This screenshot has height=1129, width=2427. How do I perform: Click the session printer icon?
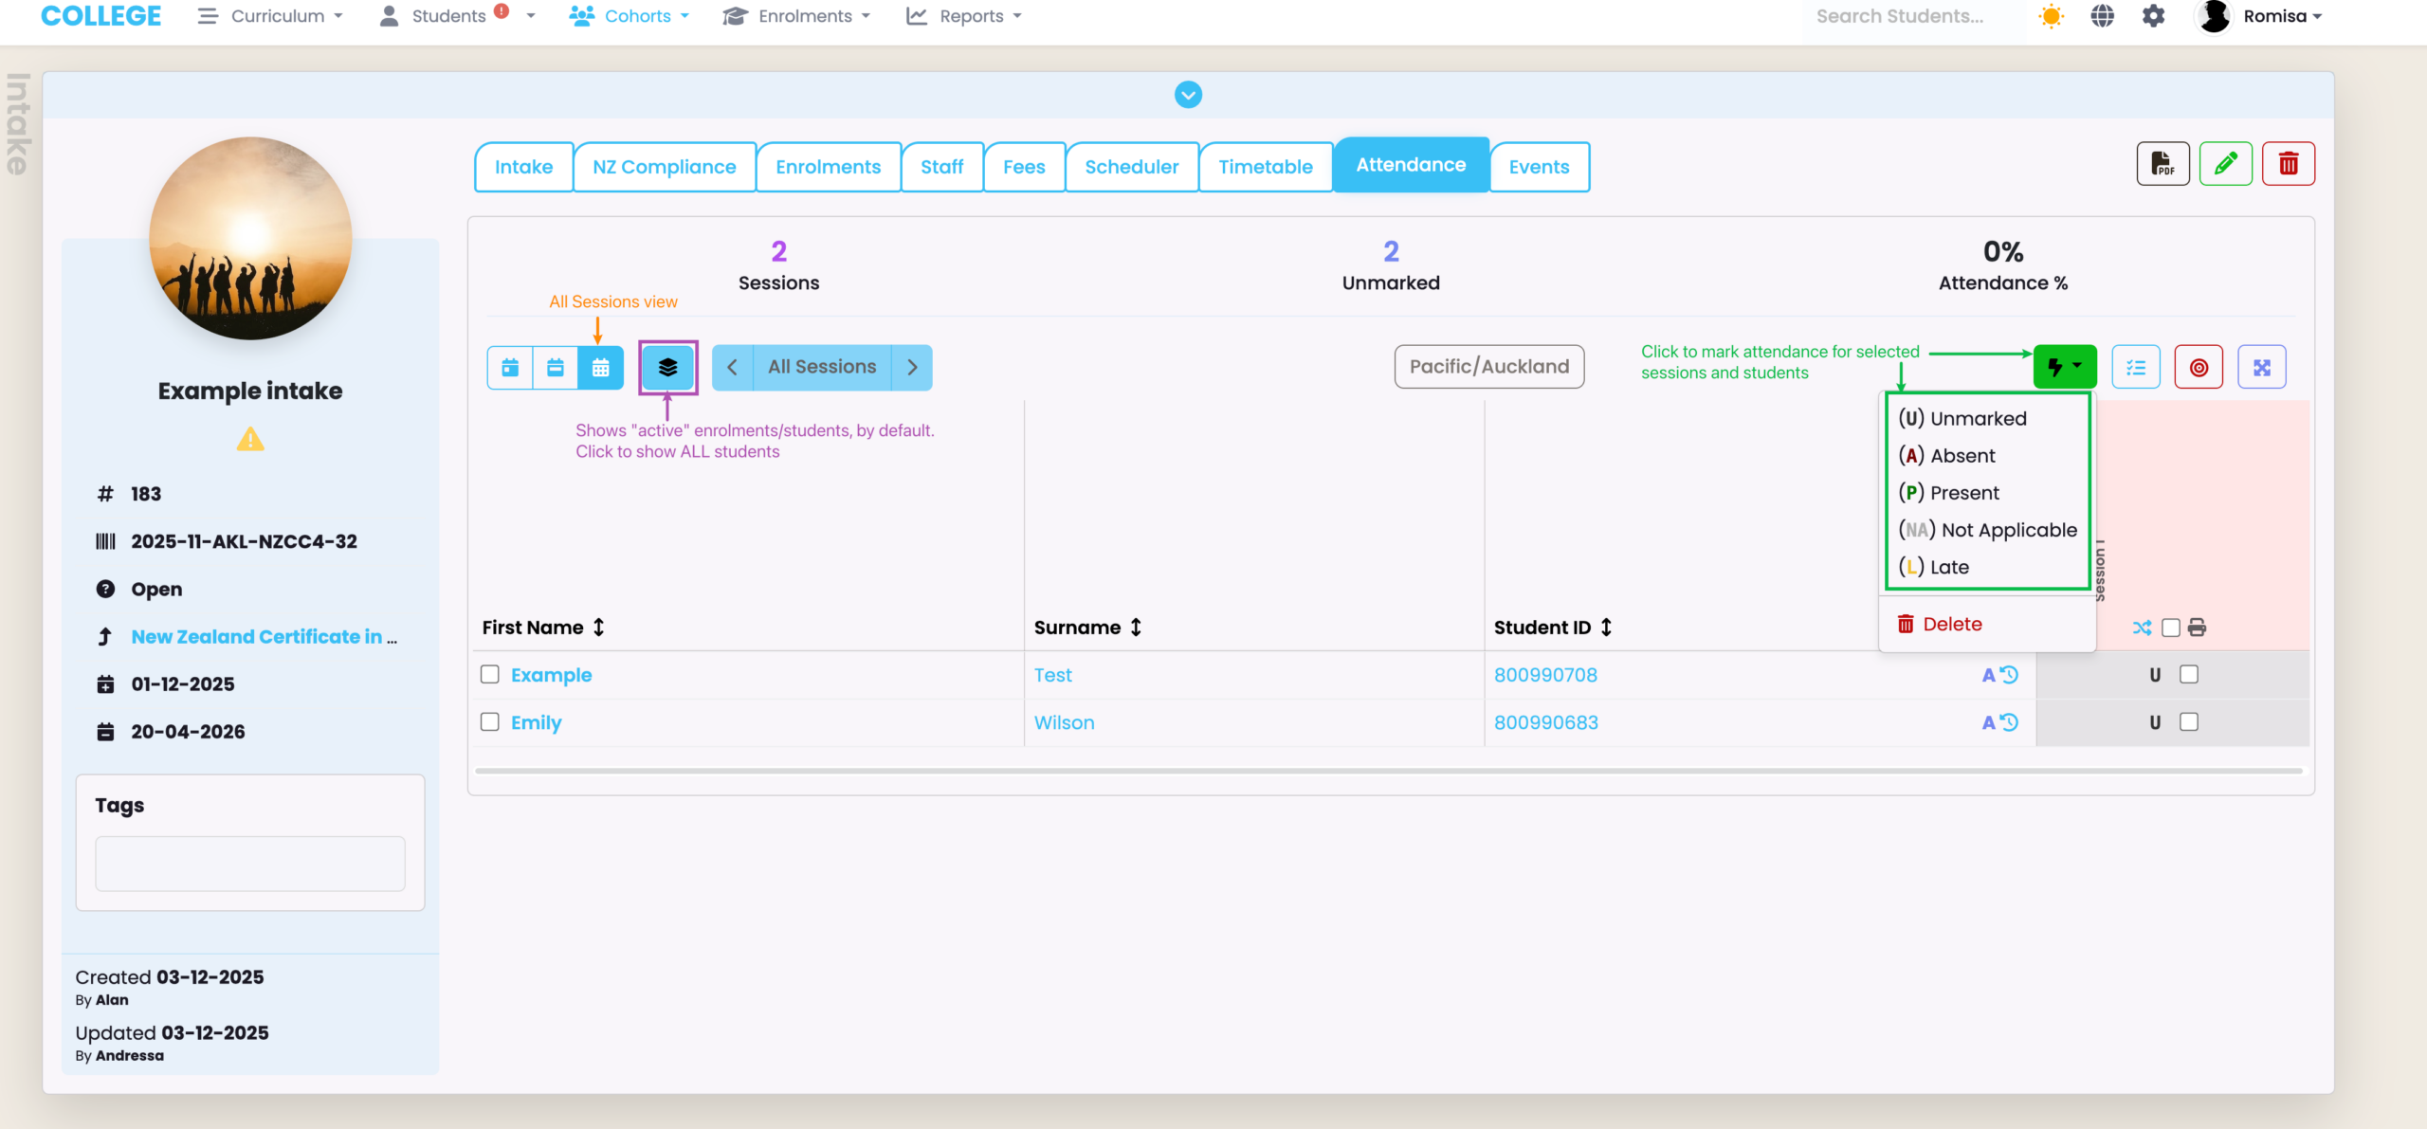(2198, 628)
